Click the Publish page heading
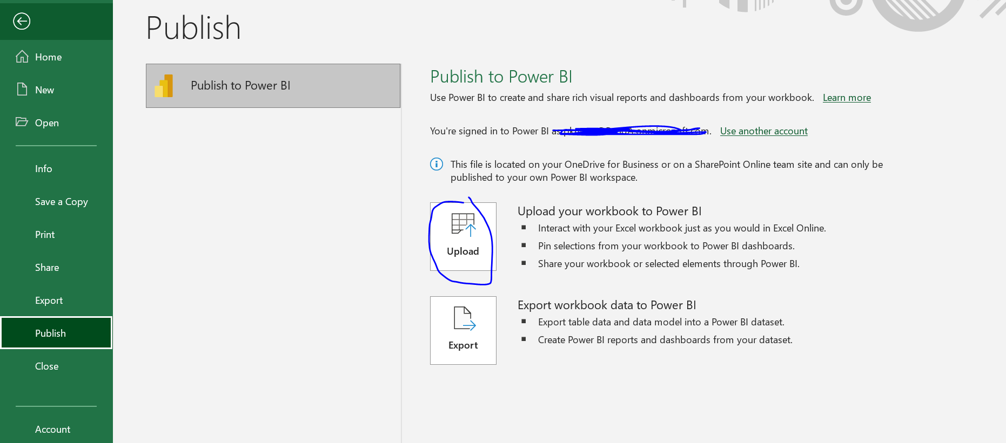Screen dimensions: 1006x443 tap(193, 28)
